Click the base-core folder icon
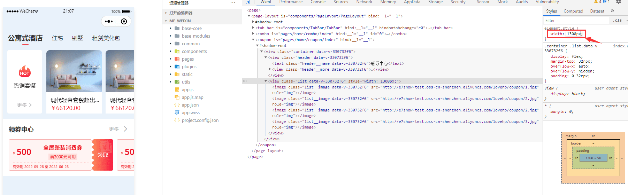This screenshot has height=195, width=628. [177, 28]
